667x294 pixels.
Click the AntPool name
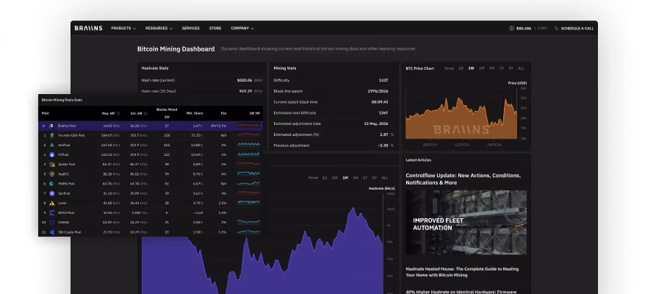tap(64, 145)
